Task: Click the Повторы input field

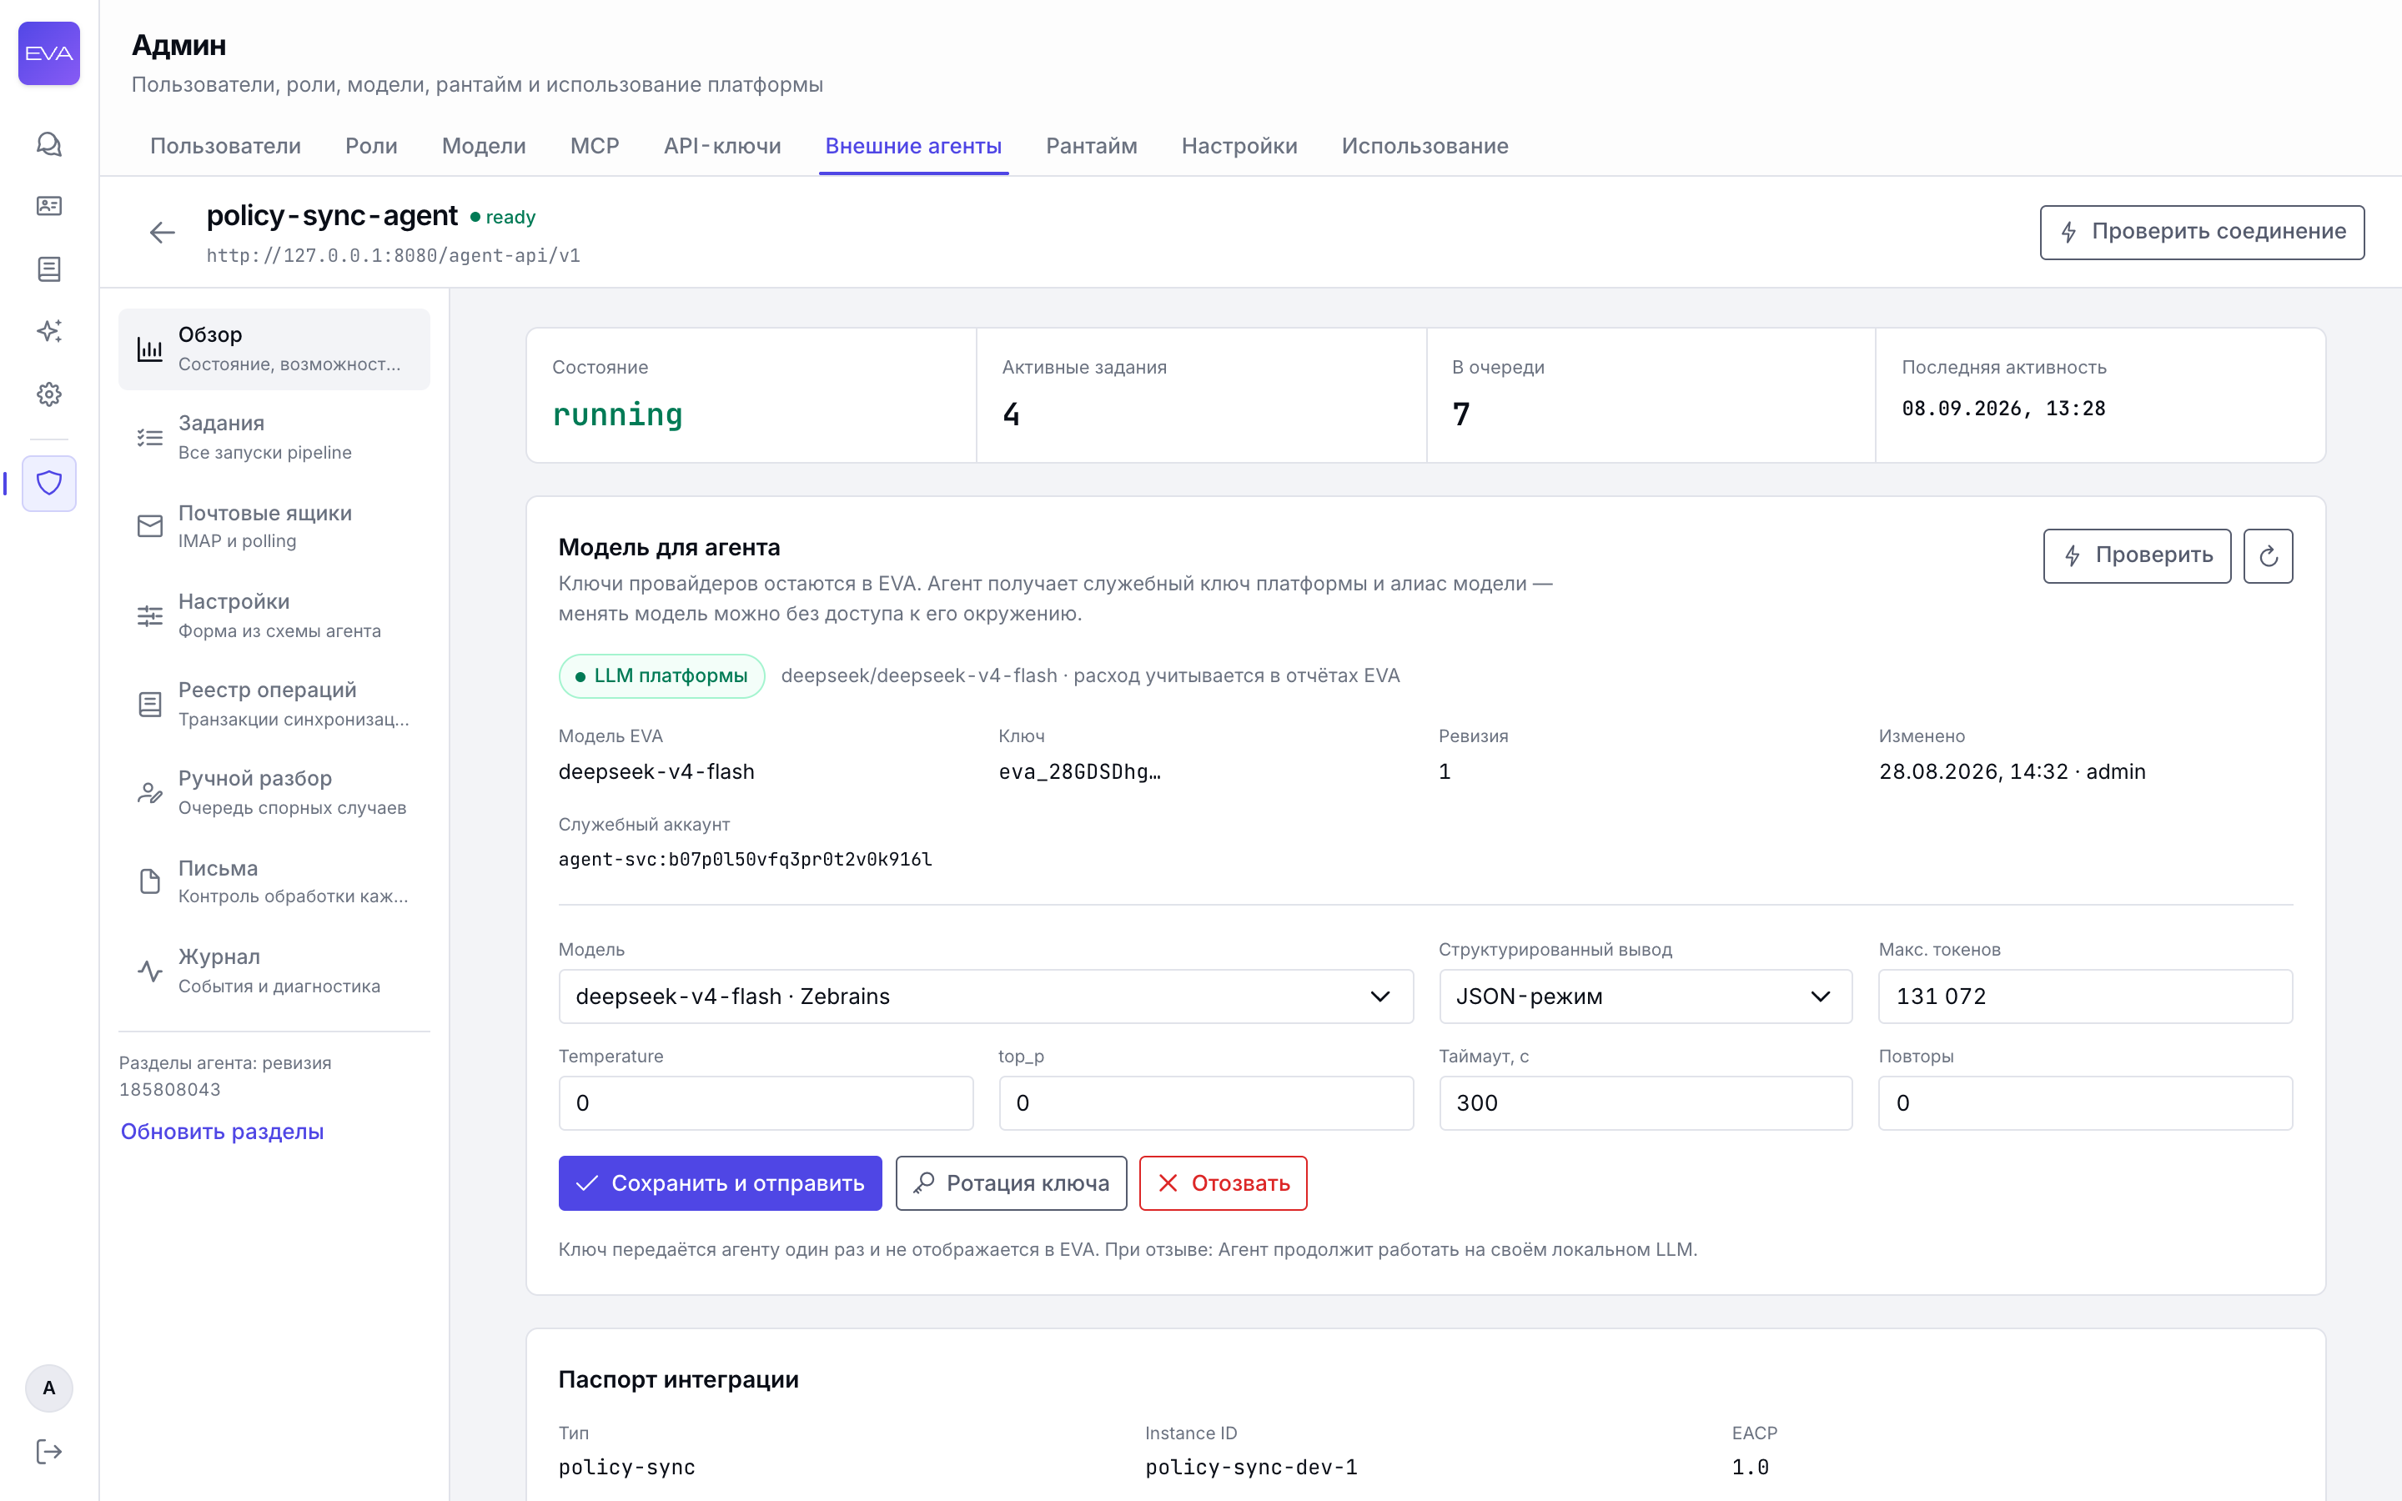Action: (2085, 1103)
